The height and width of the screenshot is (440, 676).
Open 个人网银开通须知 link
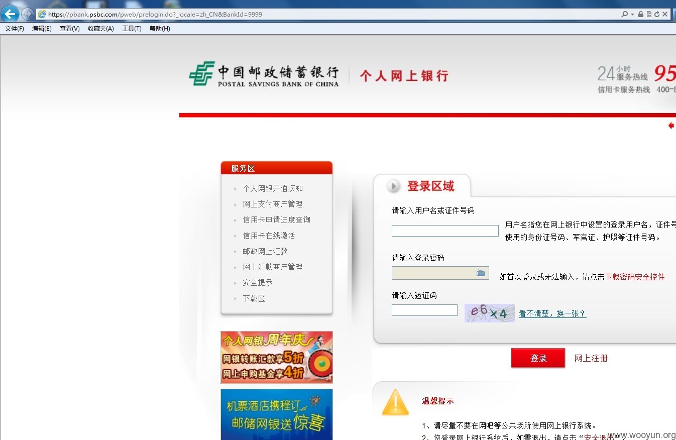(273, 188)
